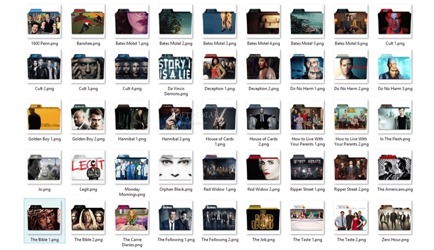The image size is (434, 250).
Task: Select Do No Harm 3.png icon
Action: tap(394, 66)
